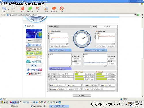
Task: Open Favorites heart icon
Action: (54, 9)
